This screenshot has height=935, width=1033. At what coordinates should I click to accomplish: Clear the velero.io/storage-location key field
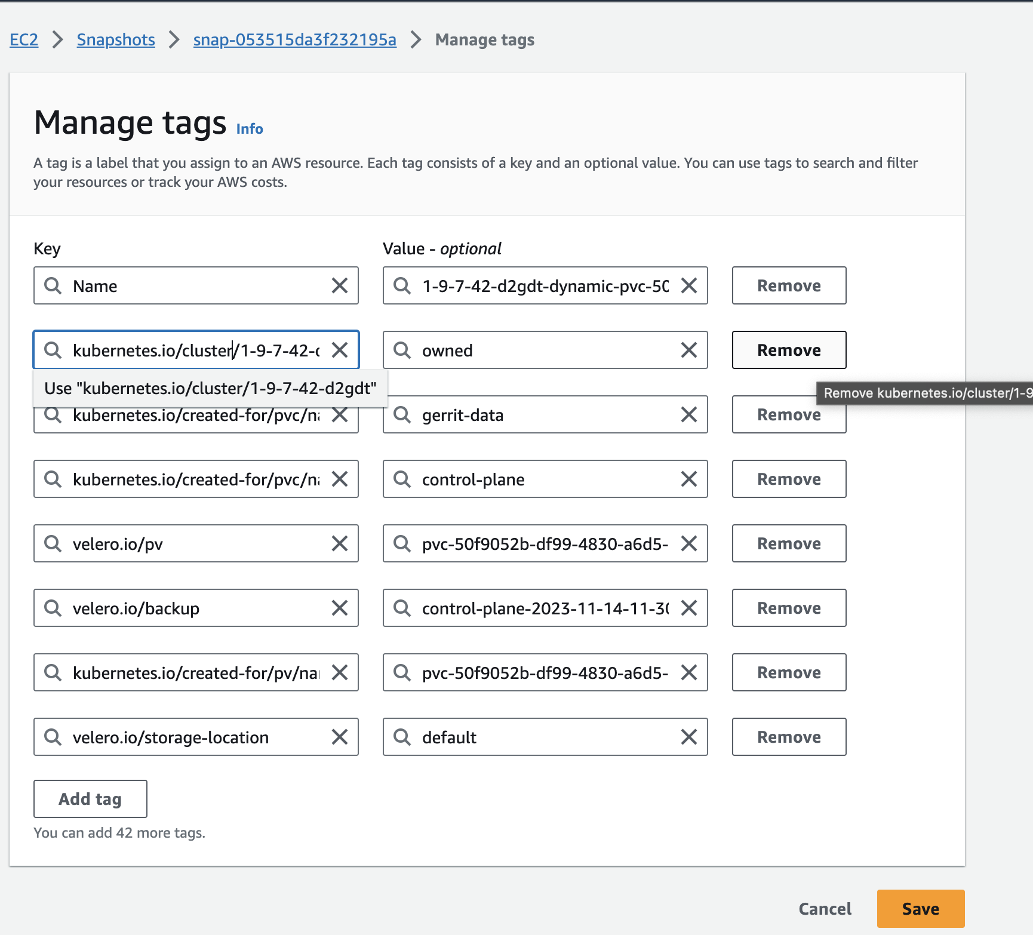coord(340,737)
